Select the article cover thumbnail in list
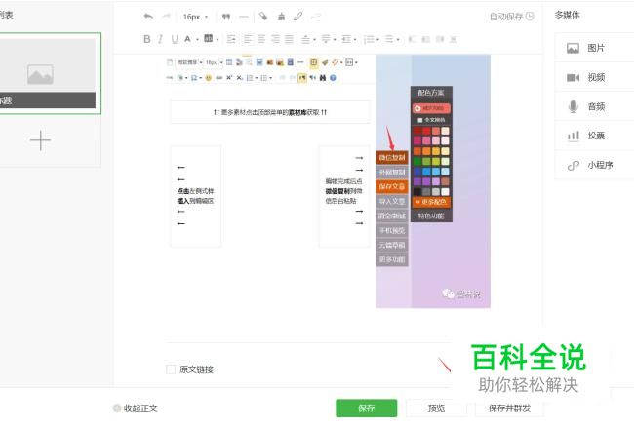The width and height of the screenshot is (634, 427). (48, 73)
